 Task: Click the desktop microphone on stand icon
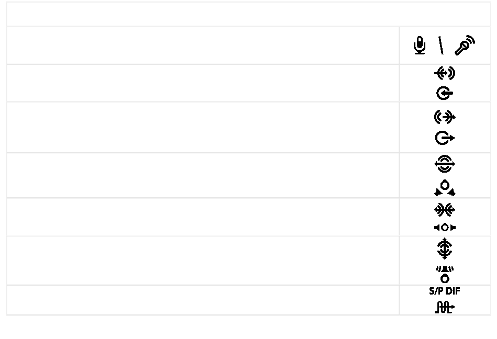point(420,46)
